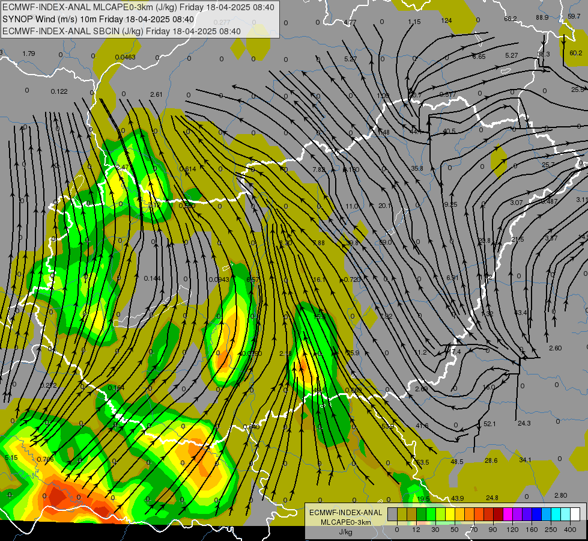Select the SYNOP Wind (m/s) 10m header line

pos(98,19)
